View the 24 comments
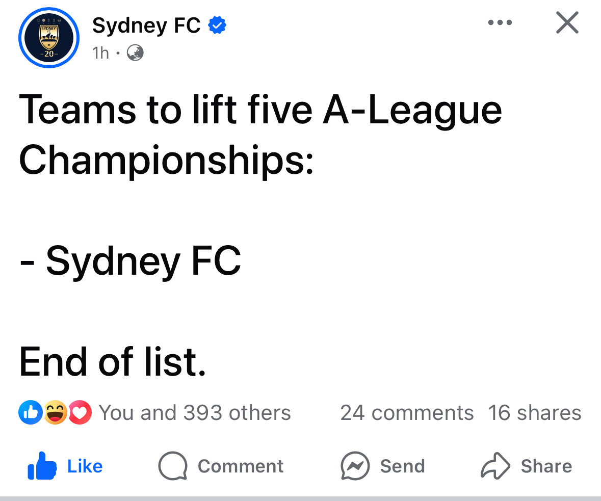 click(x=407, y=413)
